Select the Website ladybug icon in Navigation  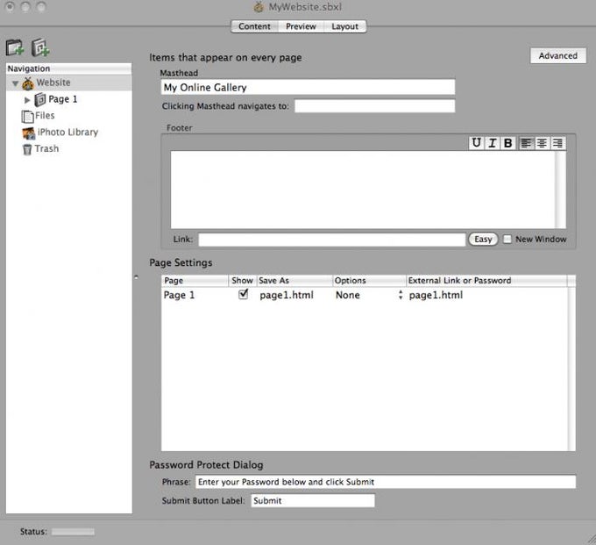point(28,83)
